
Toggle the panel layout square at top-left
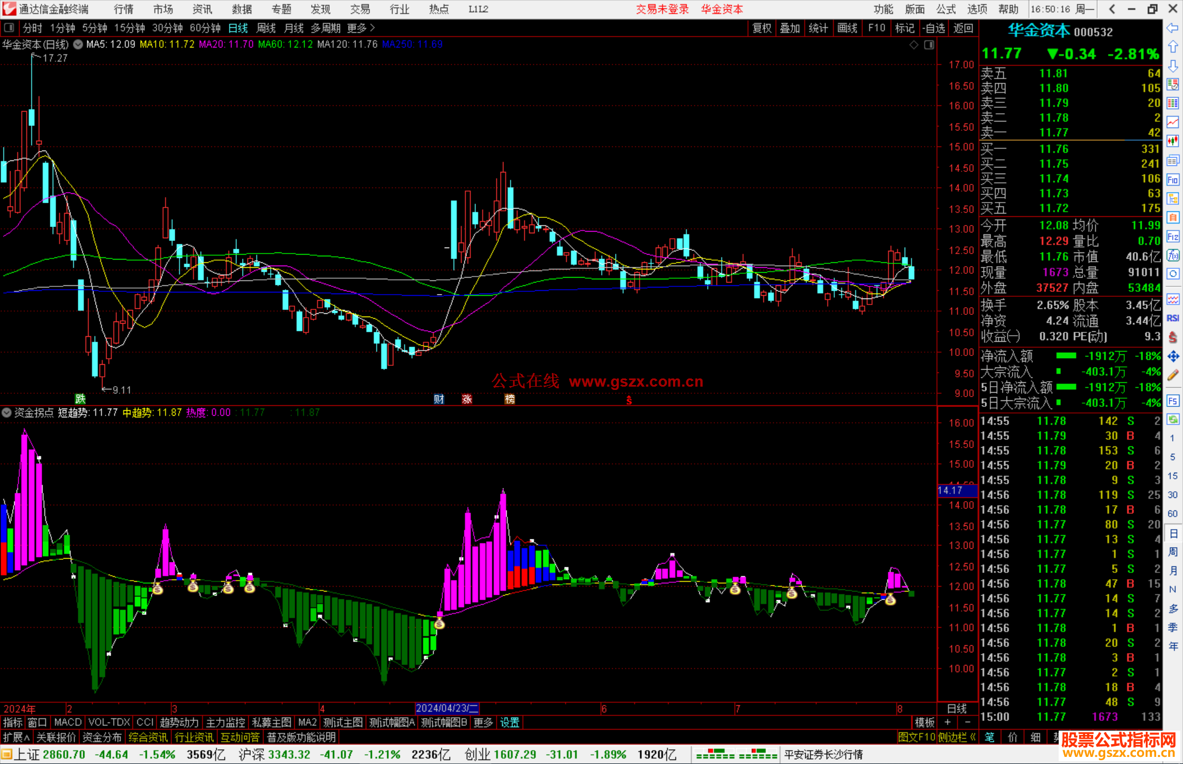coord(9,27)
